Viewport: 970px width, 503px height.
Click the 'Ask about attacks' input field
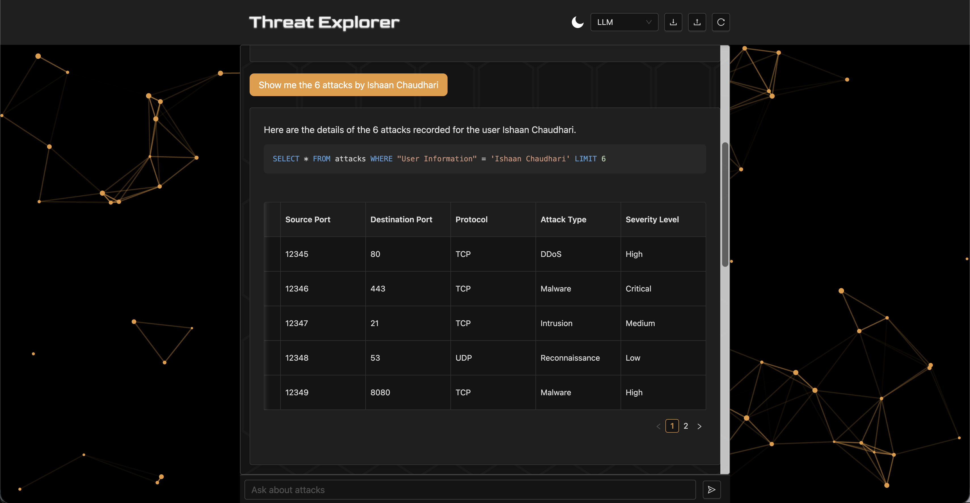pyautogui.click(x=470, y=489)
